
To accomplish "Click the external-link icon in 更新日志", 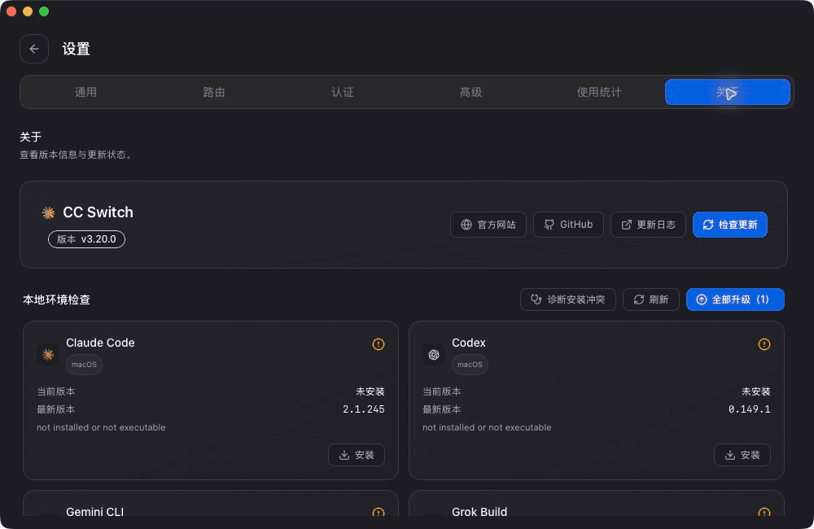I will point(627,225).
